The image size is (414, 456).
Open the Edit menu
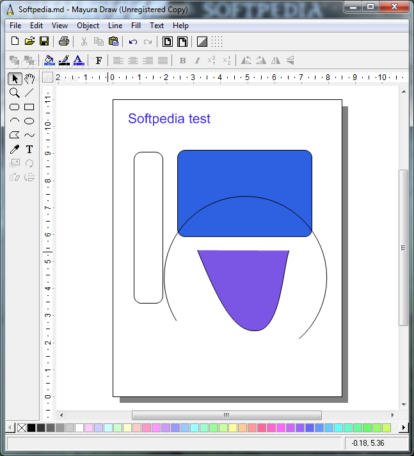click(36, 26)
